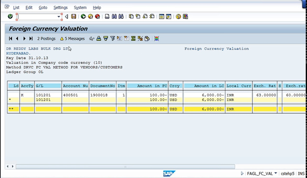Click the list Print Preview icon
Image resolution: width=307 pixels, height=178 pixels.
point(99,39)
